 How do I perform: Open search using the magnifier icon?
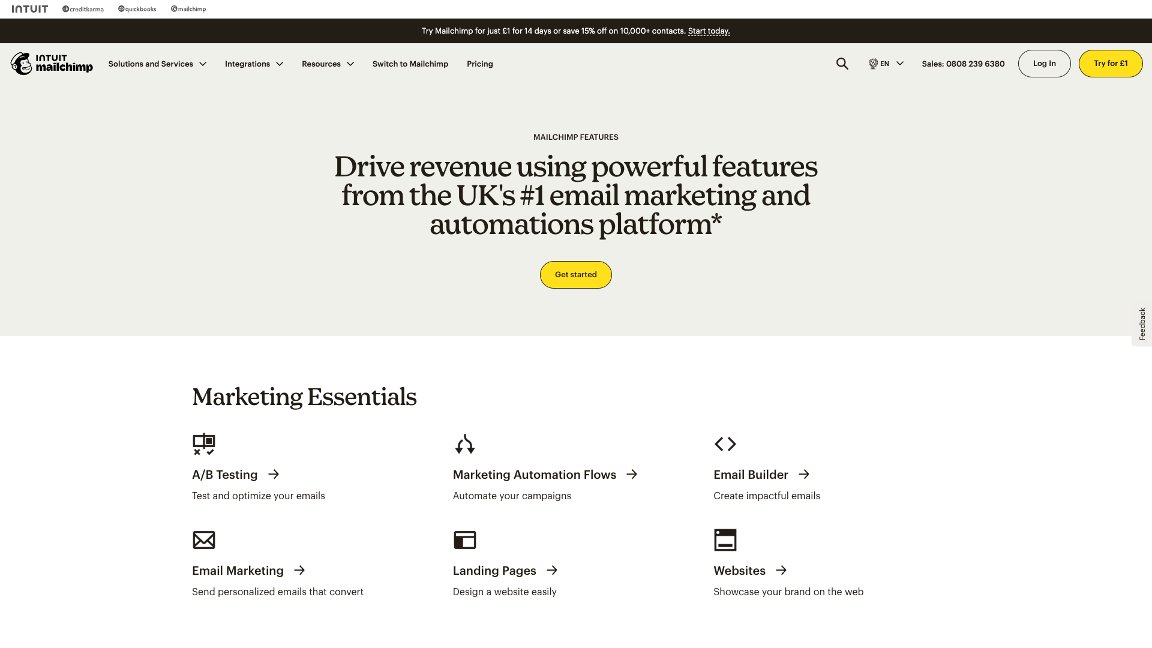842,63
